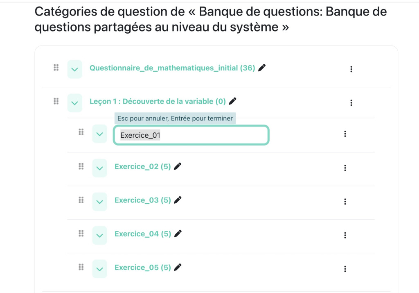
Task: Expand the Exercice_04 category
Action: (99, 235)
